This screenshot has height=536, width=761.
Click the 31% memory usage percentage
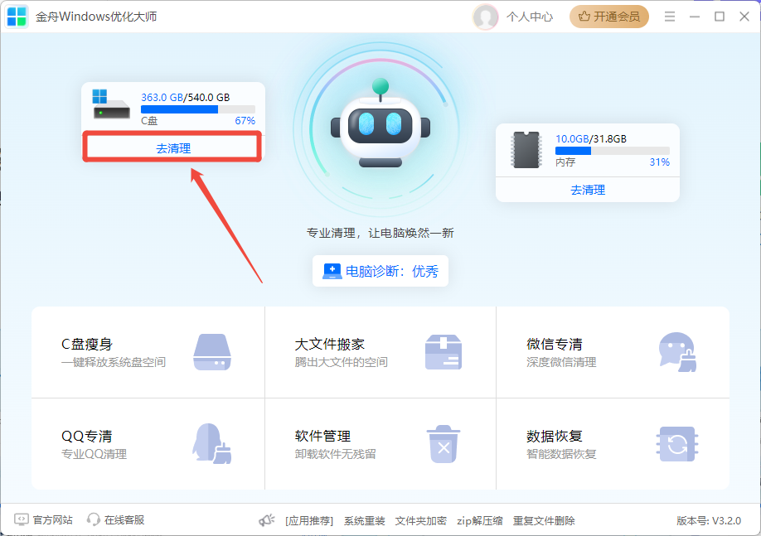(x=660, y=162)
